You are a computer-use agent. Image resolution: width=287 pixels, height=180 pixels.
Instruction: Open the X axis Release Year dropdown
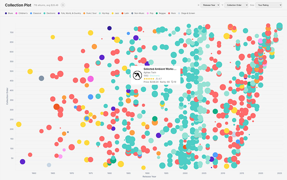coord(210,5)
